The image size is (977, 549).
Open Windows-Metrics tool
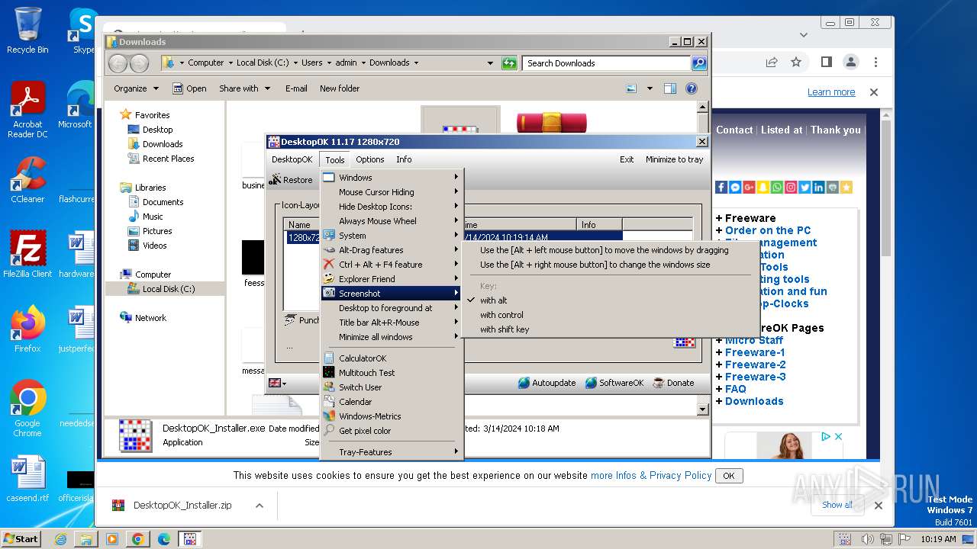[392, 416]
